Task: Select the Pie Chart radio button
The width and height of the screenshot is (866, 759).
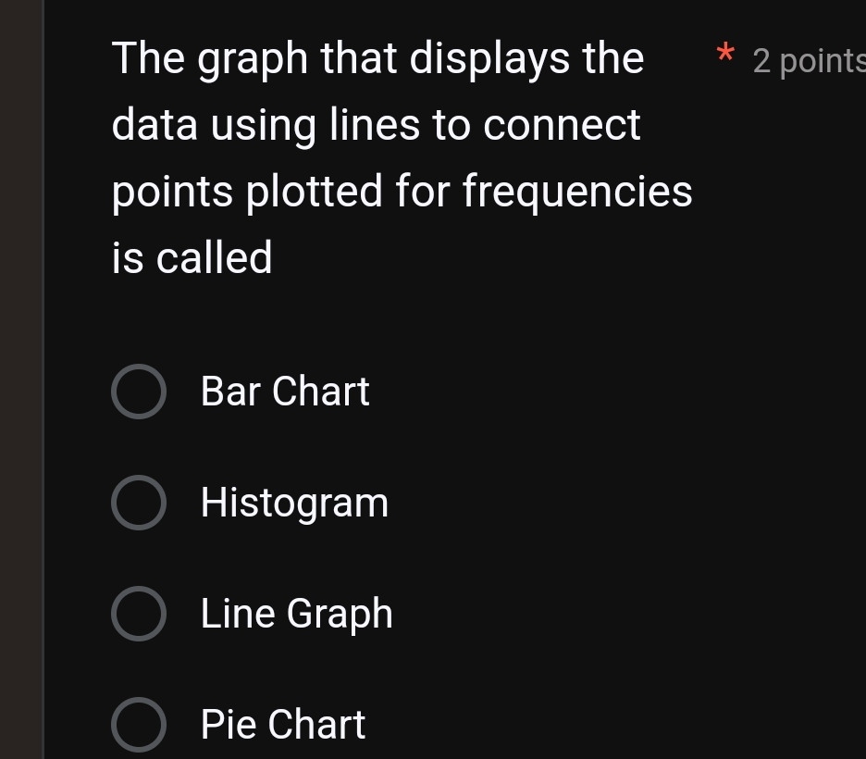Action: click(x=139, y=725)
